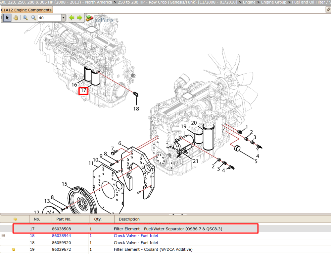331x254 pixels.
Task: Click part number 86038944 link
Action: (62, 236)
